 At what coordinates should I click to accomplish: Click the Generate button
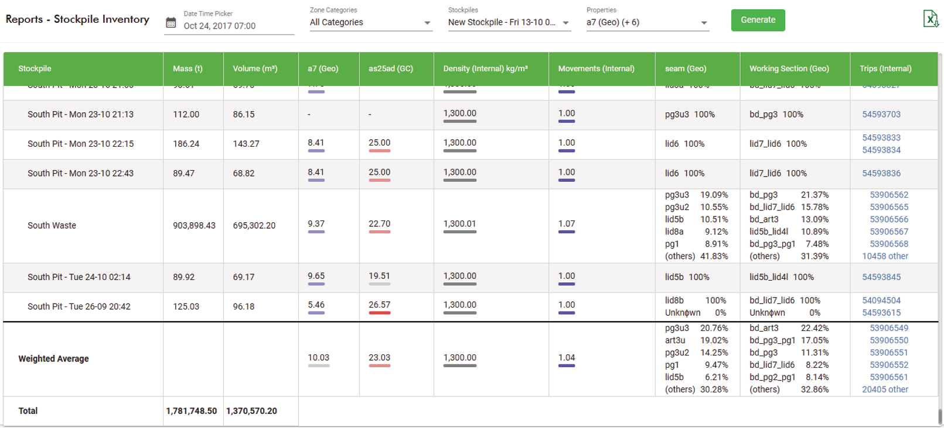758,20
